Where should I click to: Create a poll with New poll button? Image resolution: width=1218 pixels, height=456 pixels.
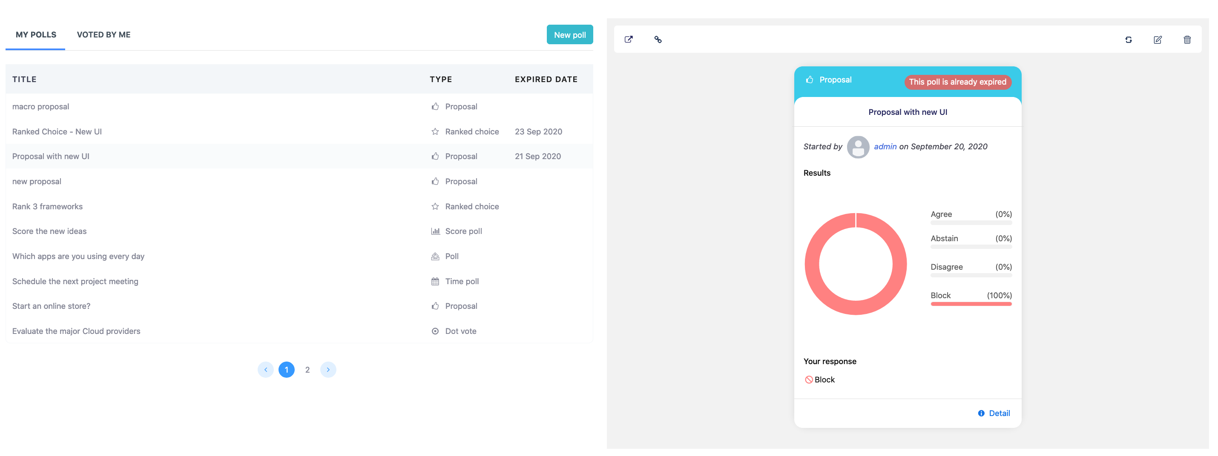[569, 35]
